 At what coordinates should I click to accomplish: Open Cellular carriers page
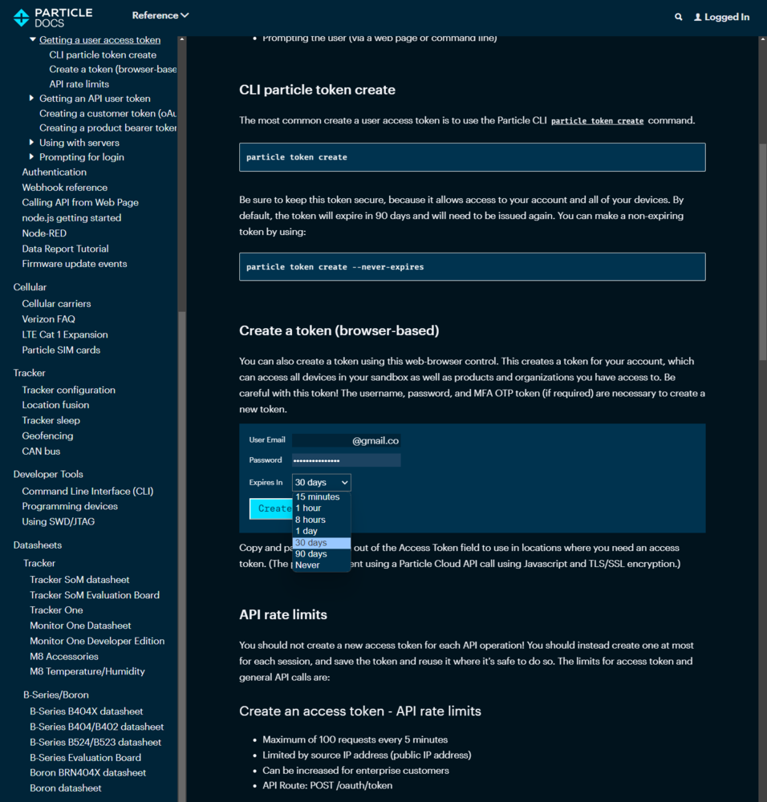pos(56,303)
